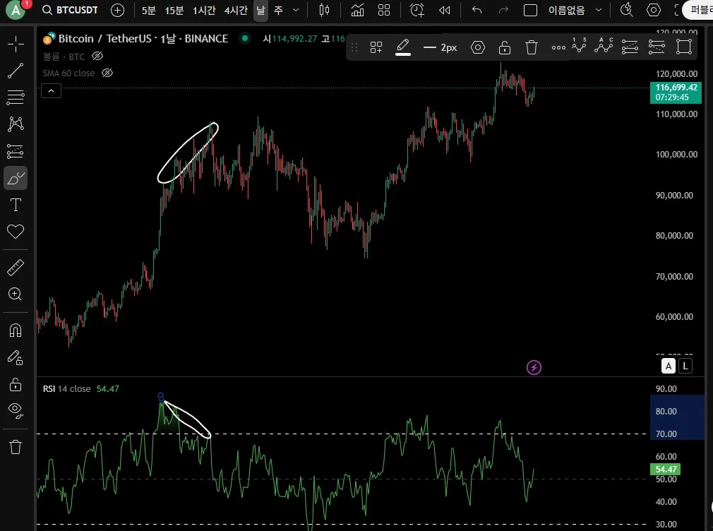Switch to the 1시간 timeframe
The image size is (713, 531).
point(204,10)
